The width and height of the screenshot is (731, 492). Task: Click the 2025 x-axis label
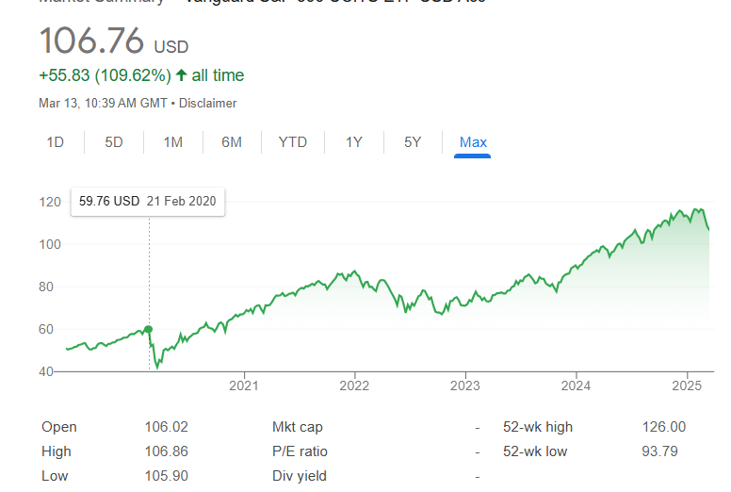(687, 385)
